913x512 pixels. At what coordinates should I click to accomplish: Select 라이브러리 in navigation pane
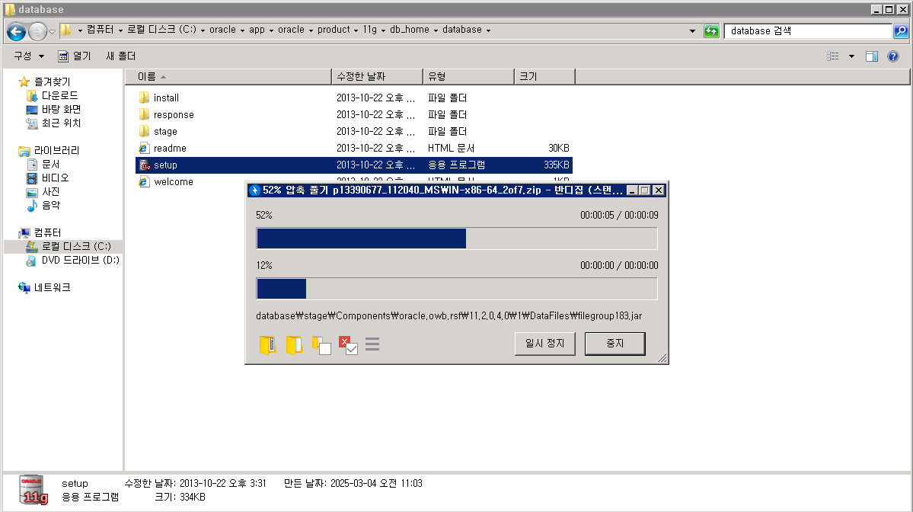point(56,150)
